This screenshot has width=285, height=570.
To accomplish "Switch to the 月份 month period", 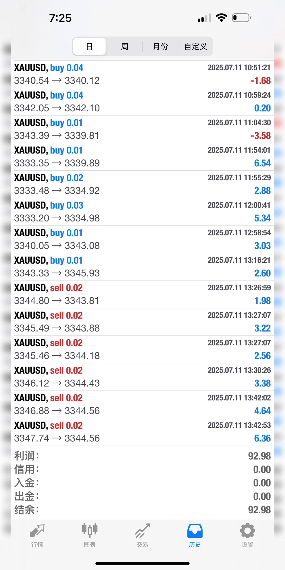I will pos(160,46).
